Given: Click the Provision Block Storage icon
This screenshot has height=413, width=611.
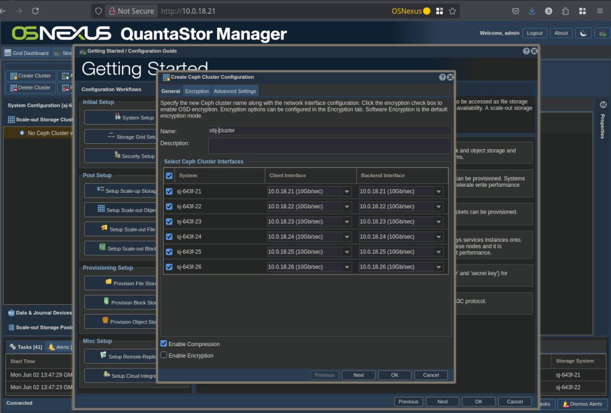Looking at the screenshot, I should tap(107, 302).
